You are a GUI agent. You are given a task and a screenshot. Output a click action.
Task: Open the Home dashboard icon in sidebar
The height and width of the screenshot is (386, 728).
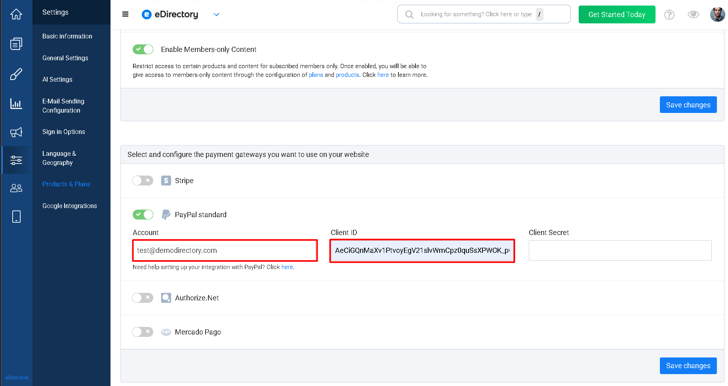[x=16, y=15]
